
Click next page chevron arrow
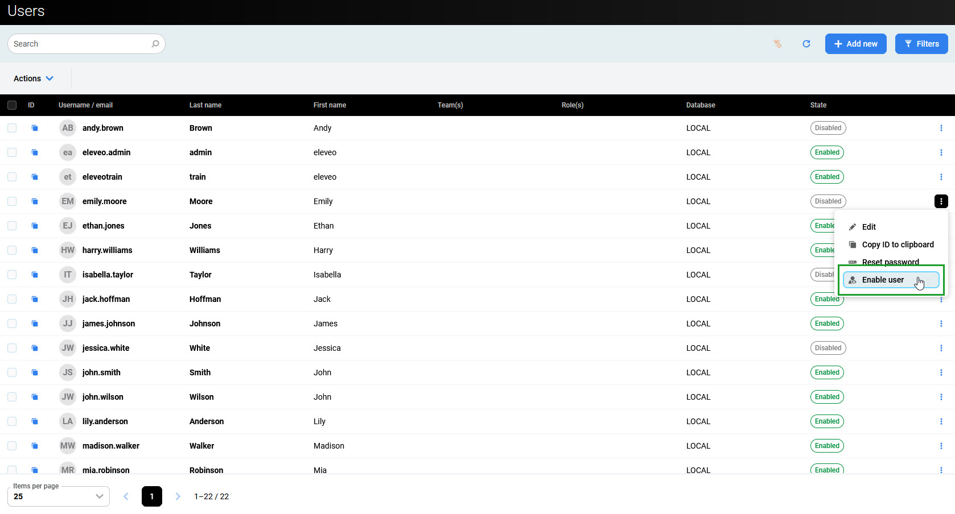(x=178, y=496)
